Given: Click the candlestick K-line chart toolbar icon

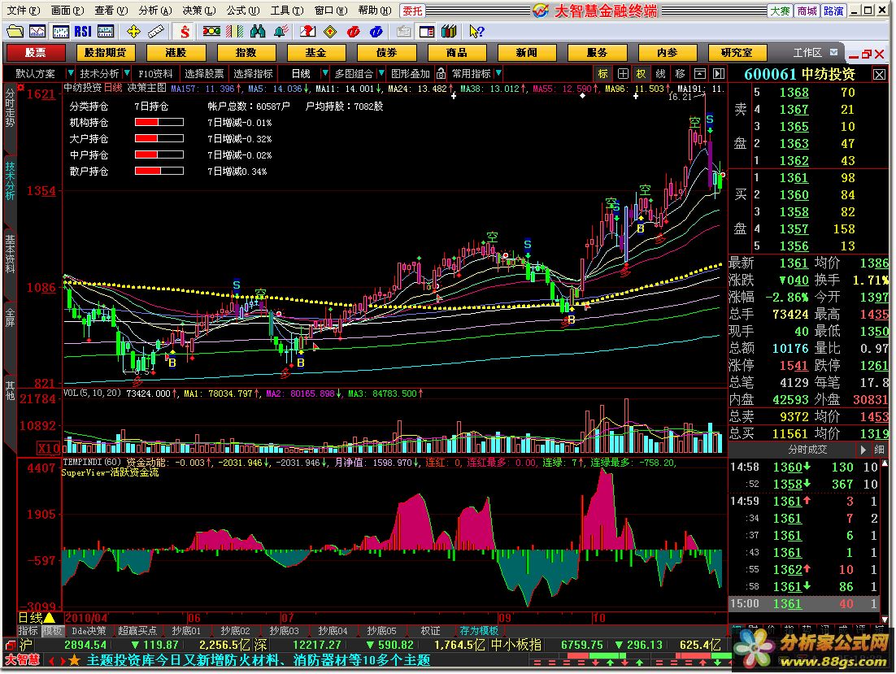Looking at the screenshot, I should [60, 32].
